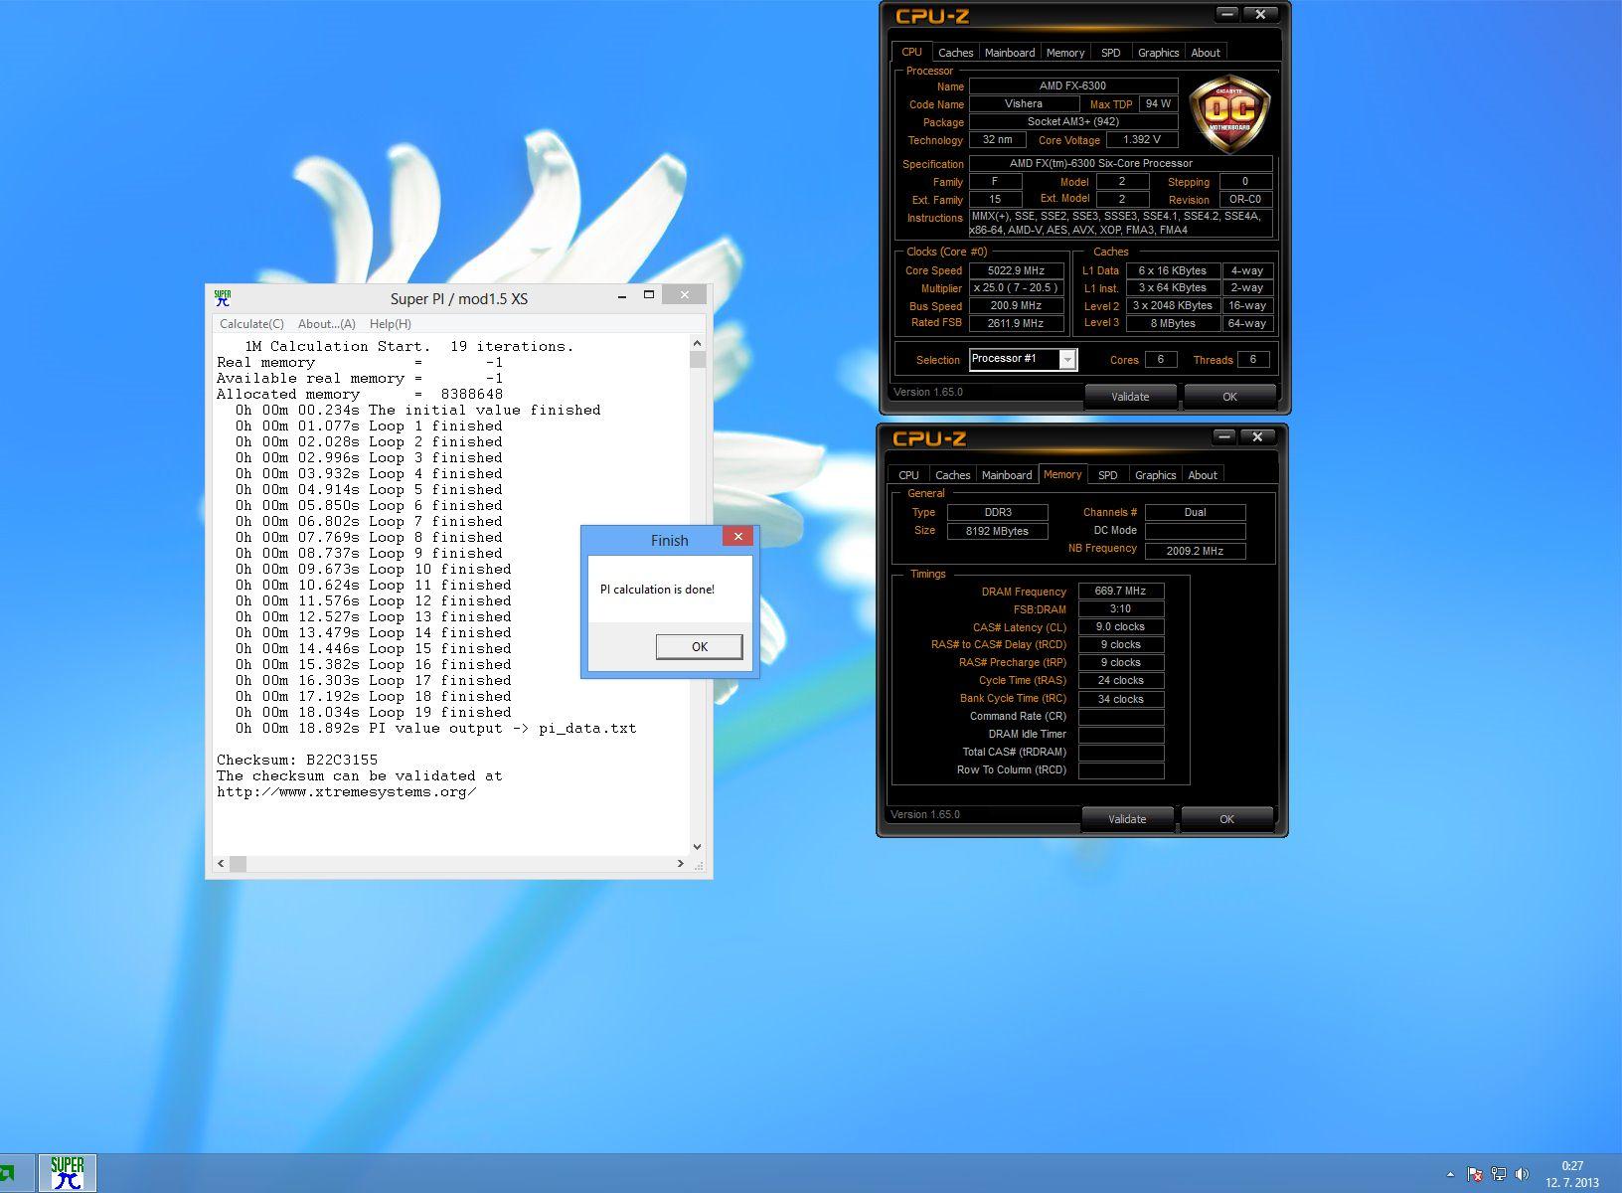
Task: Minimize the Super PI window
Action: coord(622,296)
